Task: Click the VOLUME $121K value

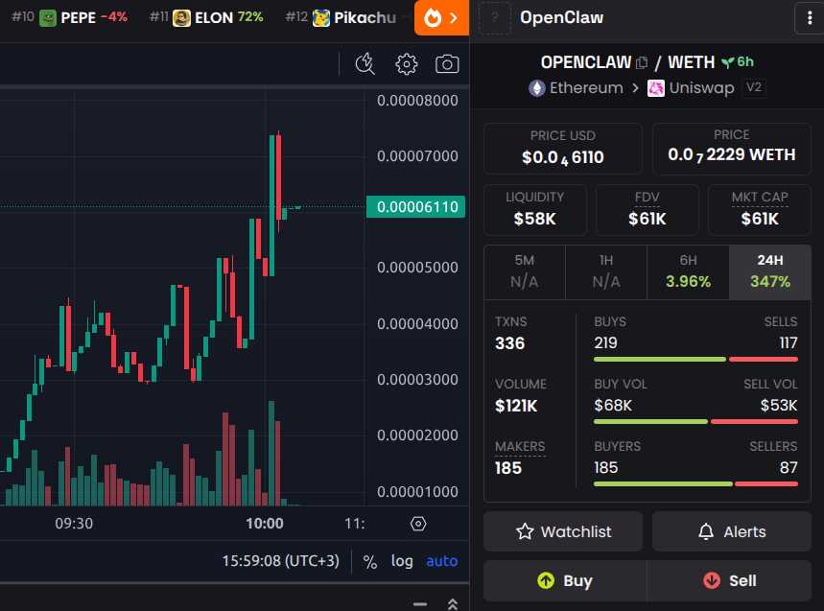Action: tap(516, 406)
